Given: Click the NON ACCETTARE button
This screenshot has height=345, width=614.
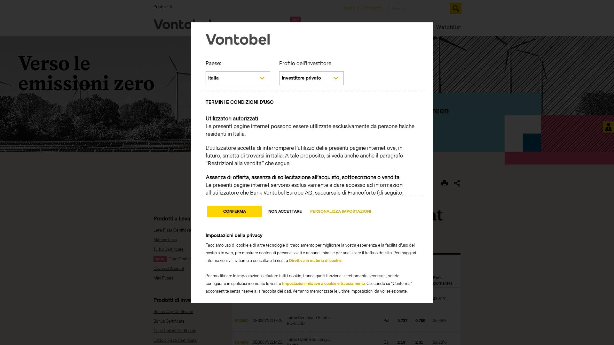Looking at the screenshot, I should (x=285, y=211).
